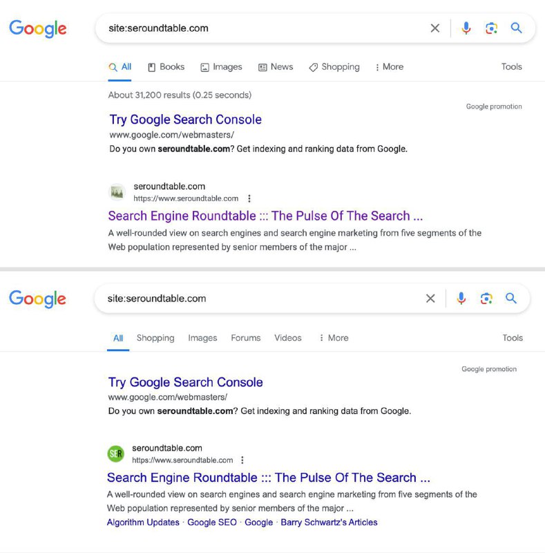Expand the More menu in bottom results tabs
The height and width of the screenshot is (553, 545).
click(334, 338)
